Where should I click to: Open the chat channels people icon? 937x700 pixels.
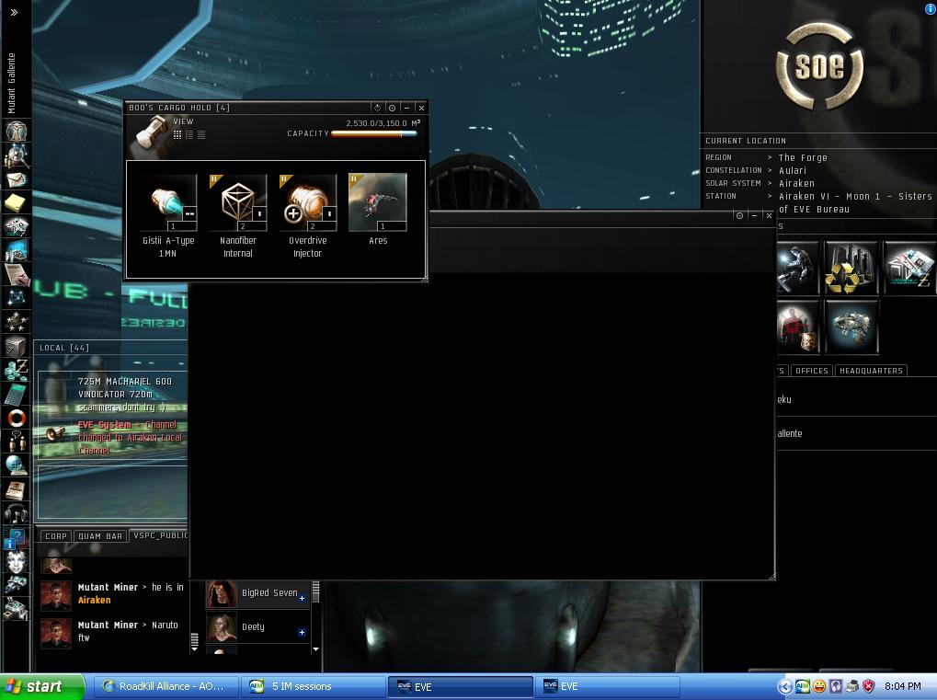17,442
